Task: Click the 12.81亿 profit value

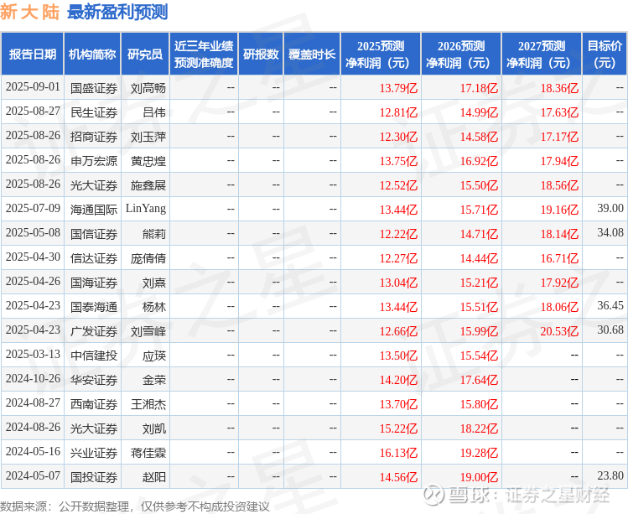Action: [x=398, y=112]
